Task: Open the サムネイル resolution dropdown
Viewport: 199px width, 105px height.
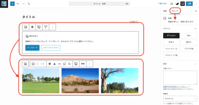Action: pos(180,99)
